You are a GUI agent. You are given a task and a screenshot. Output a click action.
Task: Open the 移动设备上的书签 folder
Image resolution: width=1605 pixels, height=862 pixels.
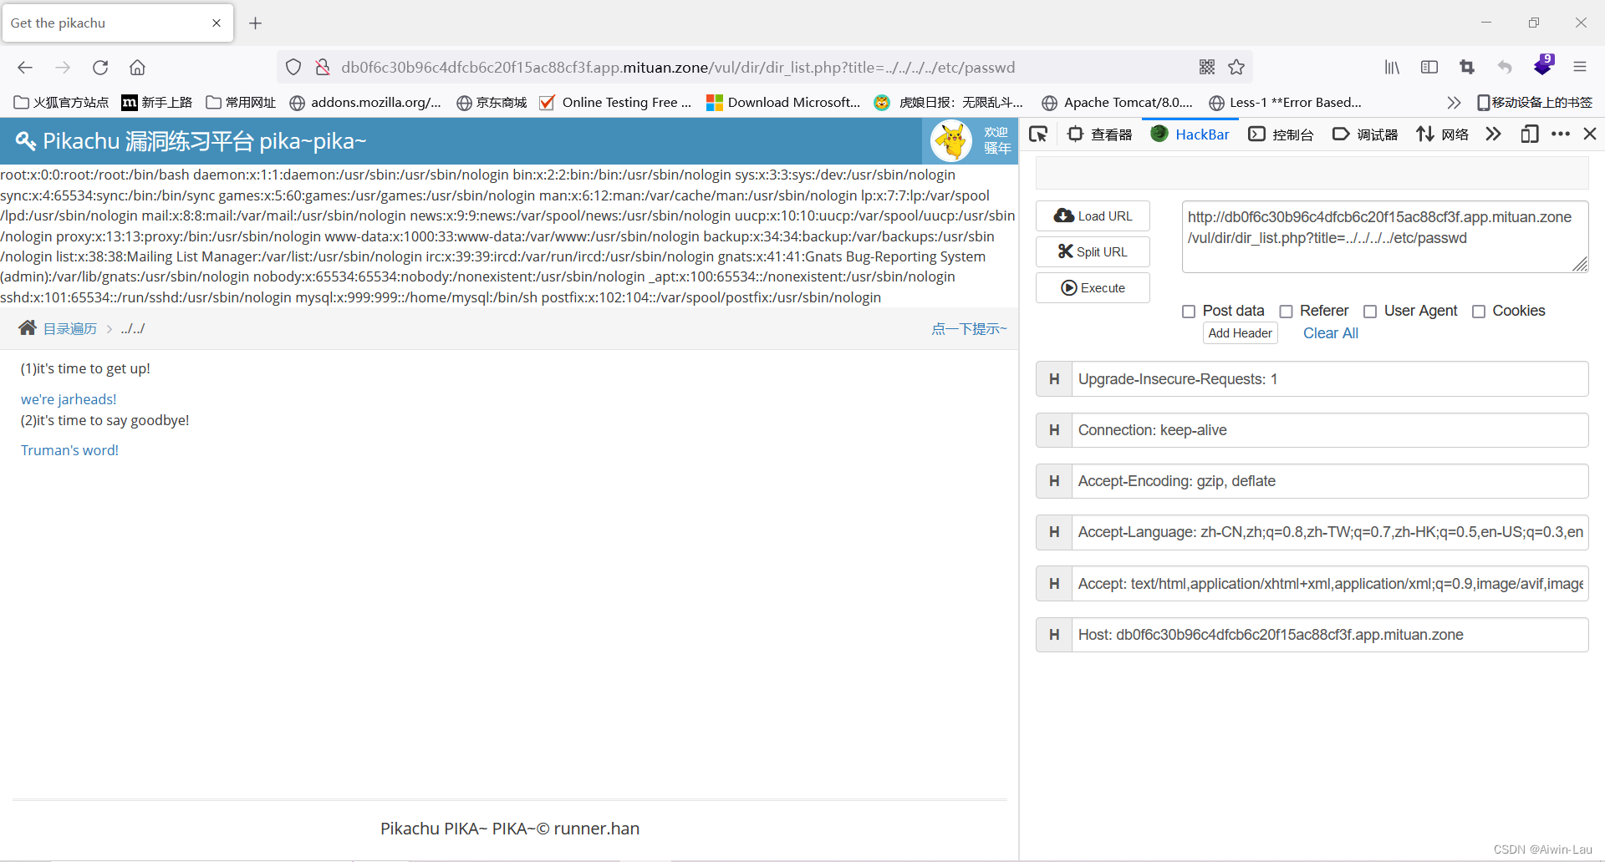click(x=1535, y=103)
